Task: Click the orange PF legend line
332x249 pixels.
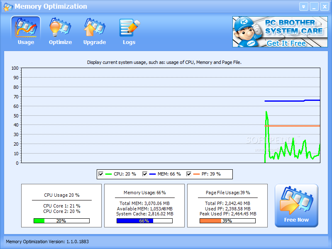Action: pyautogui.click(x=196, y=174)
